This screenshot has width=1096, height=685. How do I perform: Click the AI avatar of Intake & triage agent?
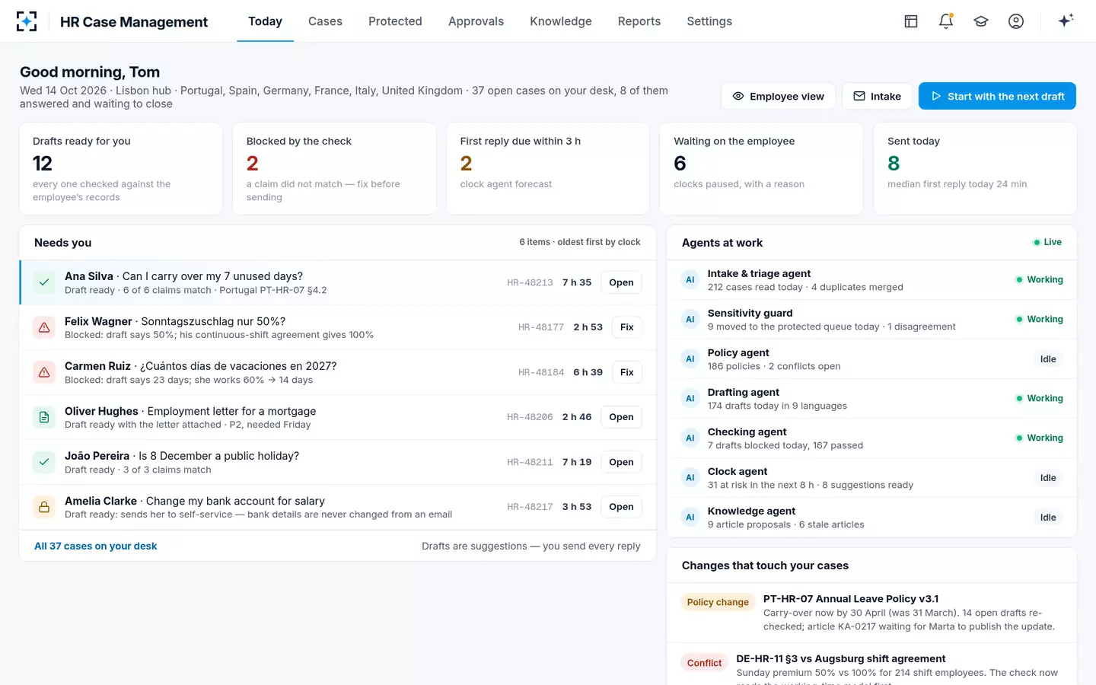(690, 280)
